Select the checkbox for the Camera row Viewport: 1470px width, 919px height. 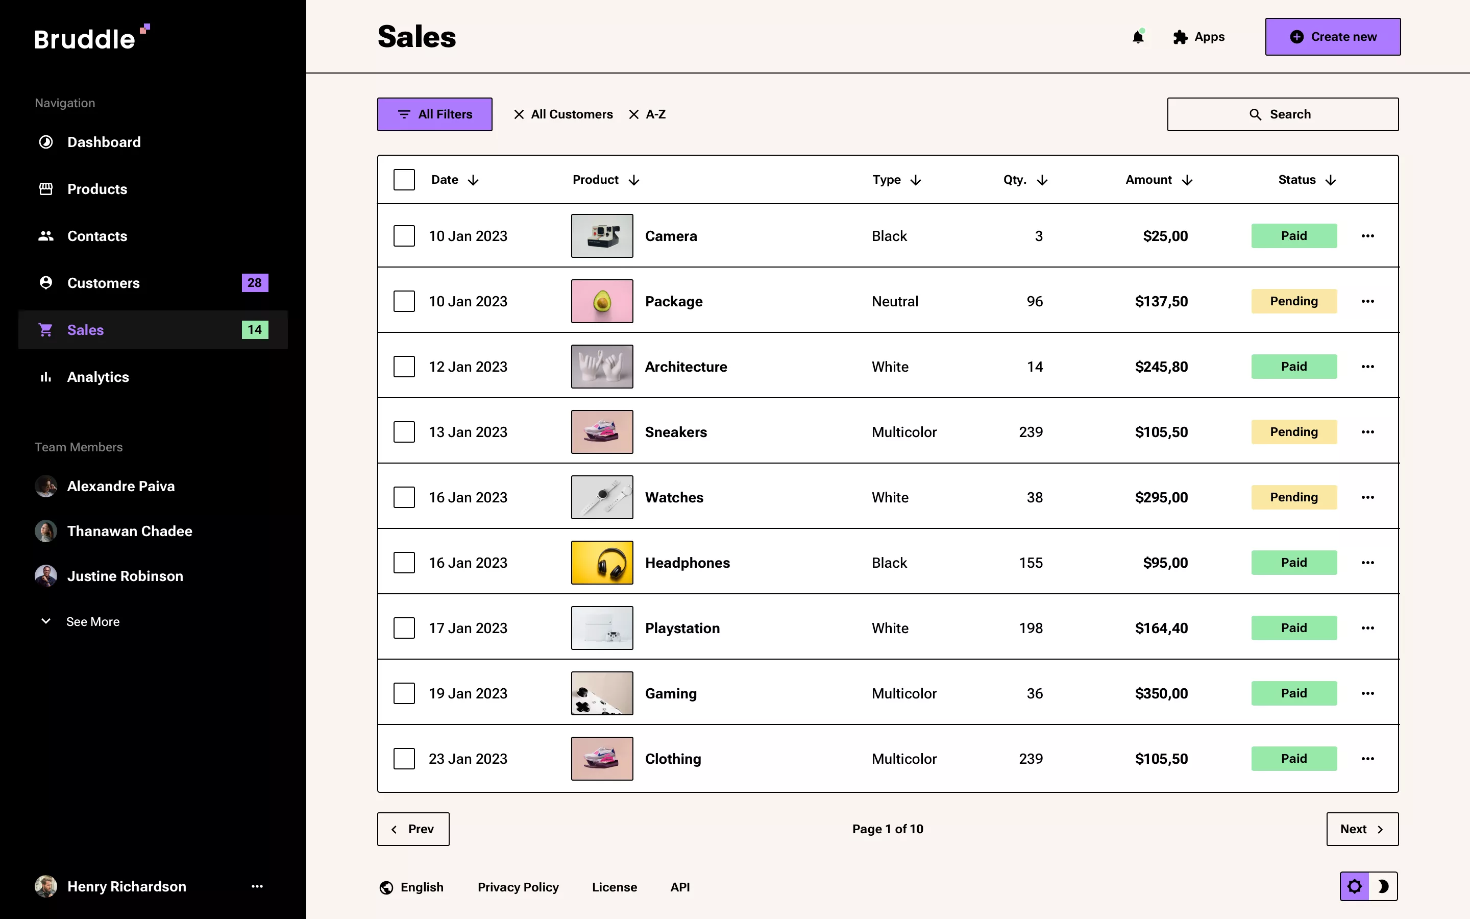coord(404,236)
